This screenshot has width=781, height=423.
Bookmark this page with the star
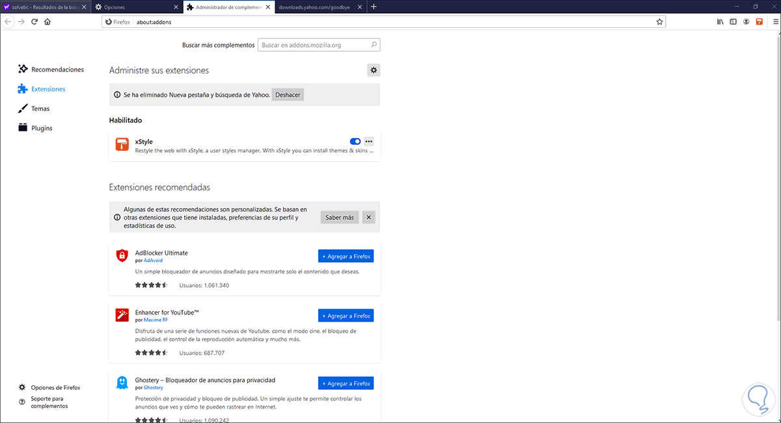pos(659,21)
